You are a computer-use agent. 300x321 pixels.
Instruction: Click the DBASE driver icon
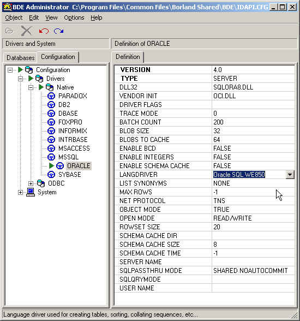click(x=51, y=114)
